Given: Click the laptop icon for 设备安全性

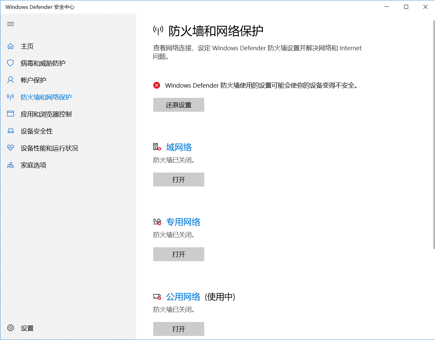Looking at the screenshot, I should pyautogui.click(x=11, y=131).
